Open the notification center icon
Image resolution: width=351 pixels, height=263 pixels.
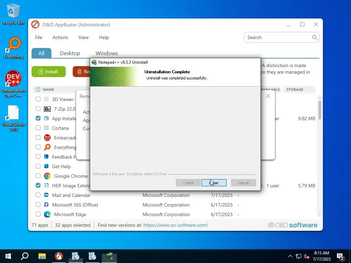point(340,256)
